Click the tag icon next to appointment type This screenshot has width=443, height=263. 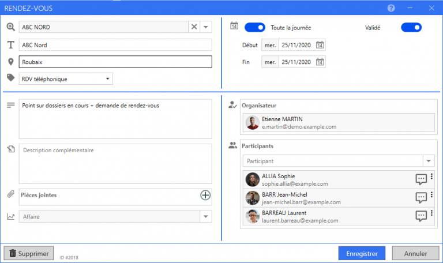11,78
